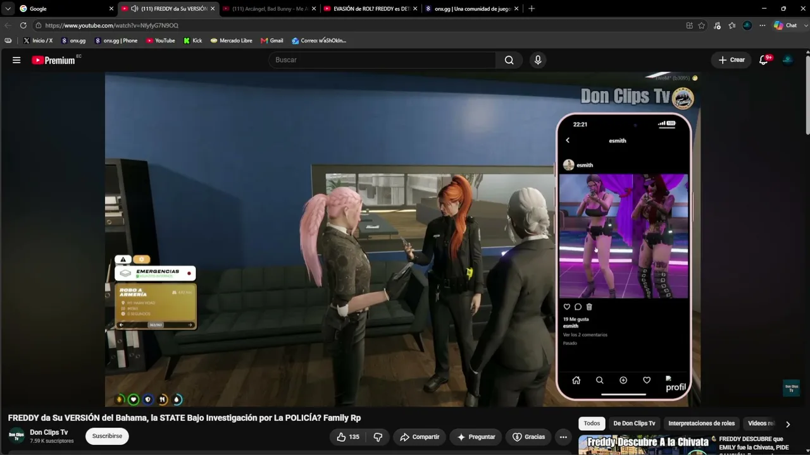
Task: Reload the page
Action: [x=23, y=25]
